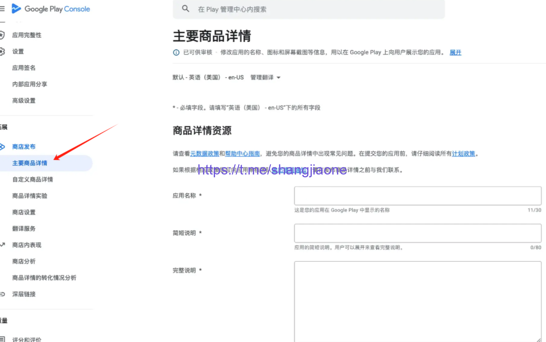This screenshot has width=546, height=342.
Task: Click the 商品详情资源 section heading
Action: (x=202, y=131)
